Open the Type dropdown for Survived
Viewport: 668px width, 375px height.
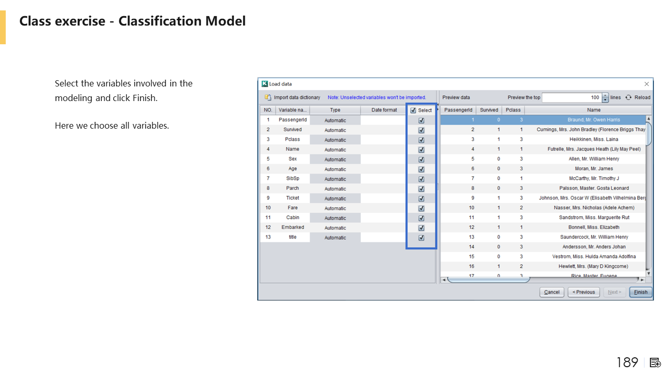click(335, 130)
